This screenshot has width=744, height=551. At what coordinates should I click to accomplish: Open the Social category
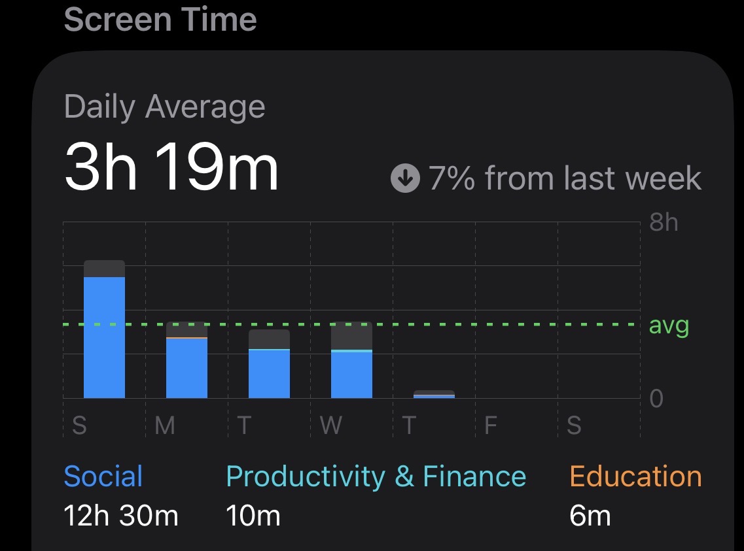[x=103, y=476]
